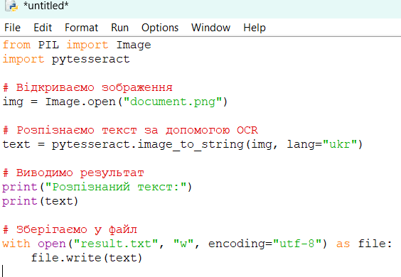
Task: Click the *untitled* window title text
Action: click(x=46, y=6)
